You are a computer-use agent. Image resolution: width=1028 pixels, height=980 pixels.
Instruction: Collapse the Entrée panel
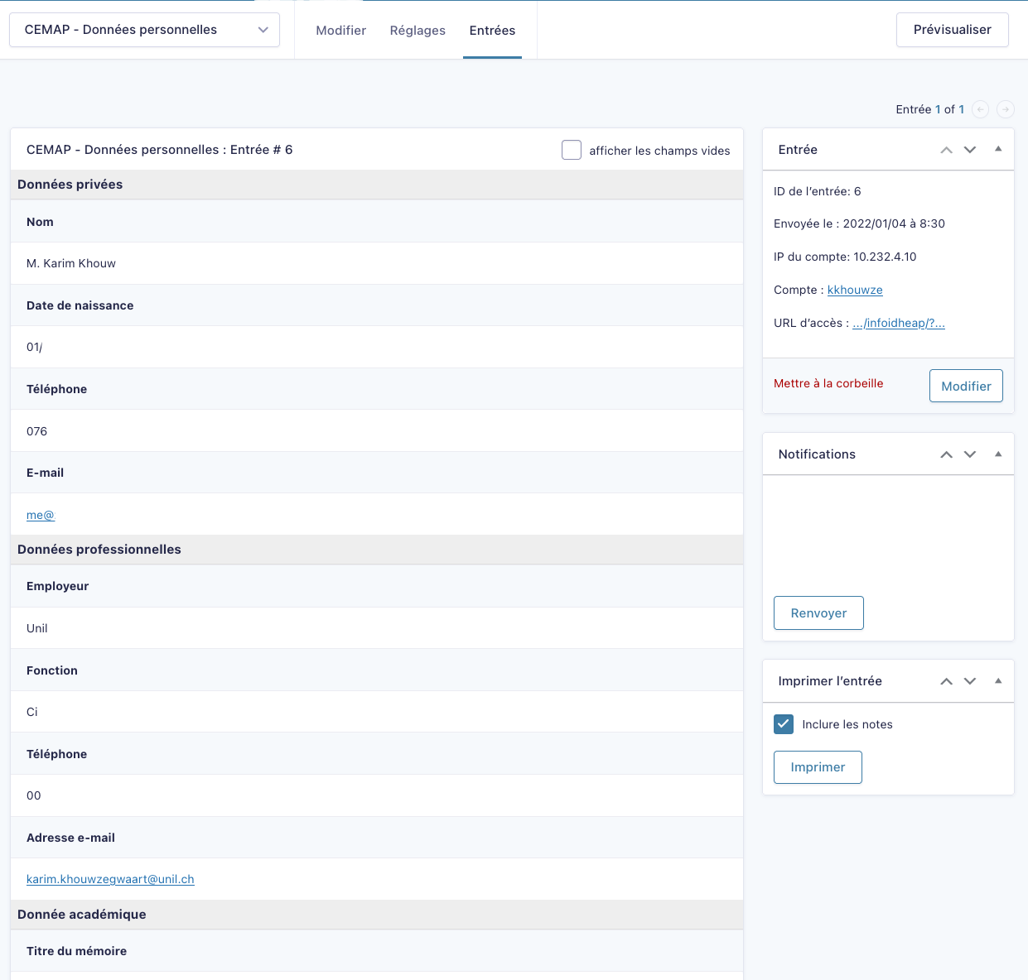point(998,150)
